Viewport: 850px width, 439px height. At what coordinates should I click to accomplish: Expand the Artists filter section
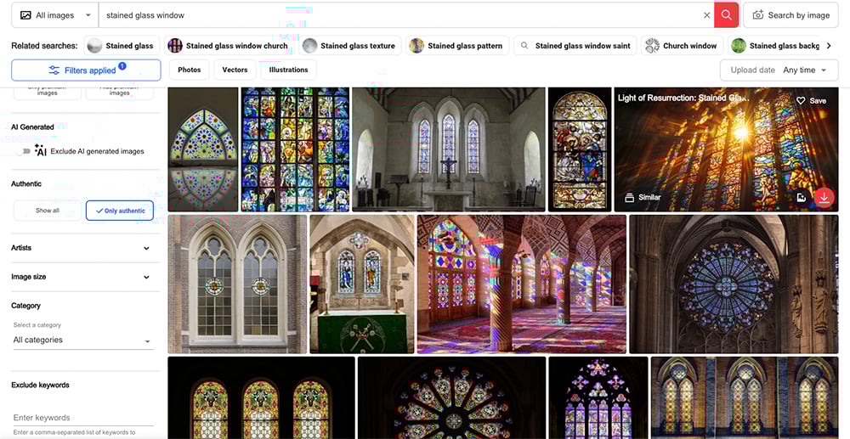(80, 248)
